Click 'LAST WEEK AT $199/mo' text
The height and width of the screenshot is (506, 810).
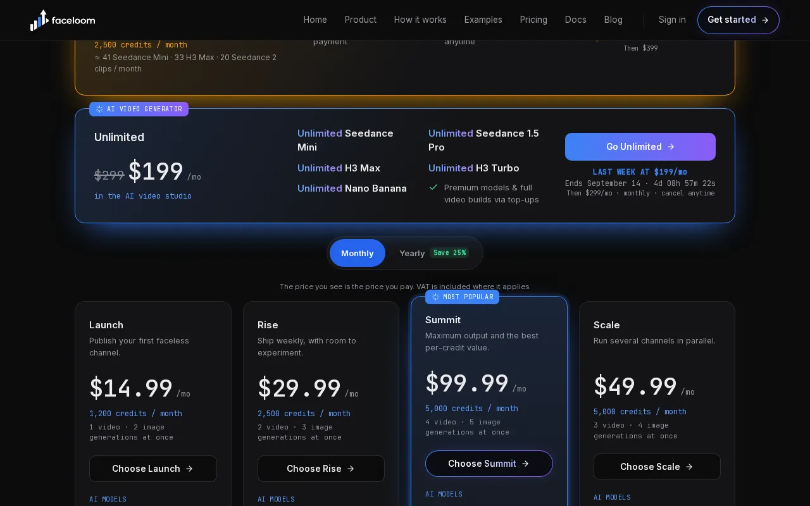(x=640, y=172)
